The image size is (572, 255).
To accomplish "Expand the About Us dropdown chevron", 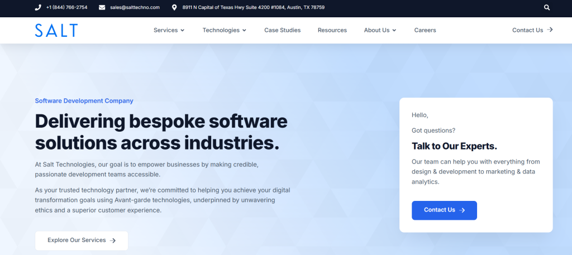I will click(x=394, y=30).
